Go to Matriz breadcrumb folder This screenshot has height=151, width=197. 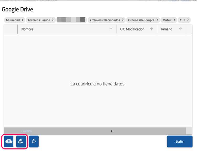click(x=169, y=20)
